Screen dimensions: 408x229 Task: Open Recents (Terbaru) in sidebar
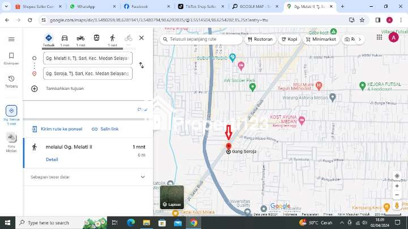click(11, 81)
